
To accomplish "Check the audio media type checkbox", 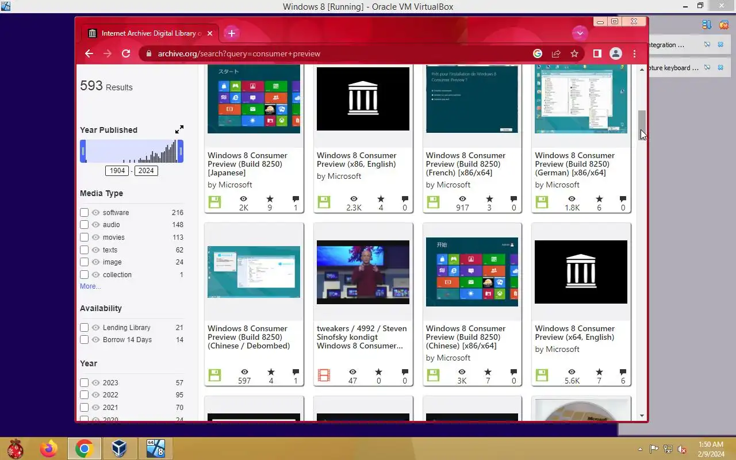I will tap(84, 225).
